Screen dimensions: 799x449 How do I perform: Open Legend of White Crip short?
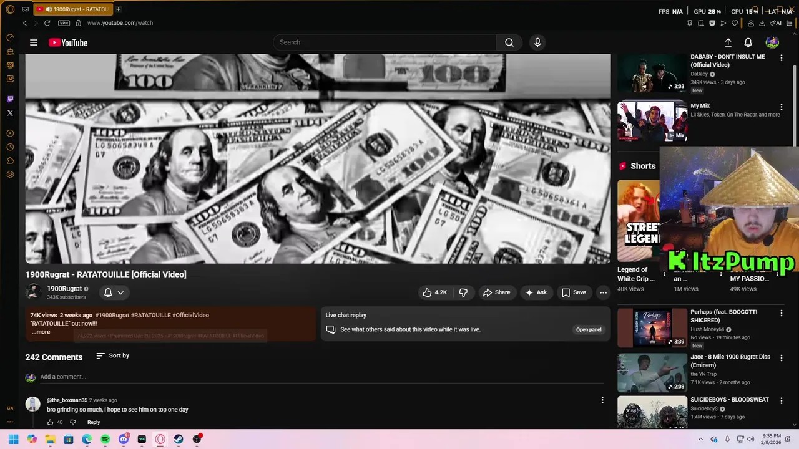(x=638, y=221)
